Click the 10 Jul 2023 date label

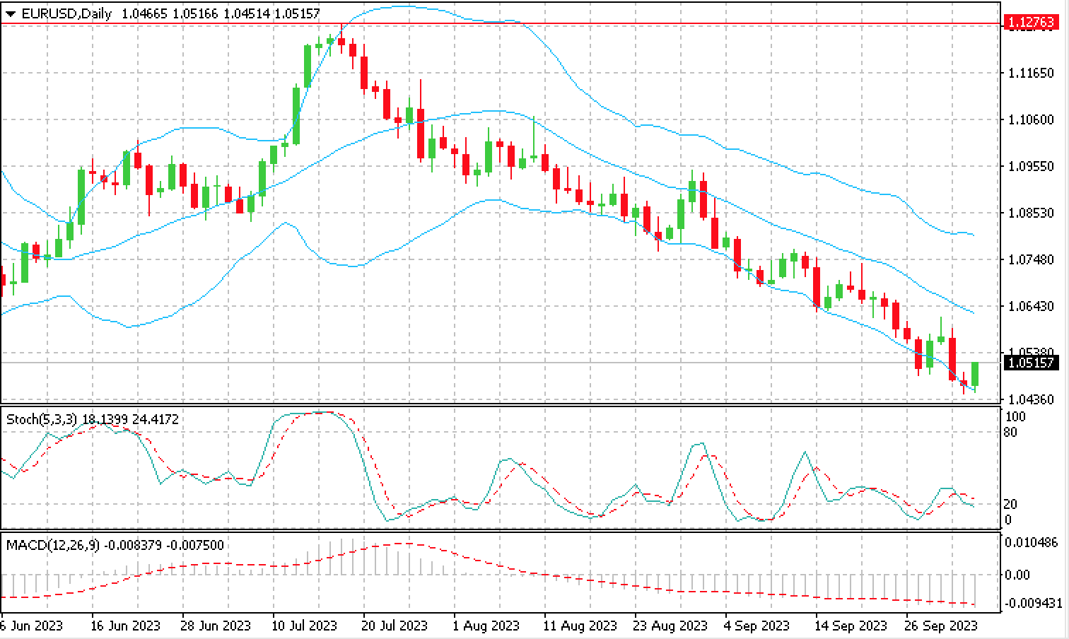[x=305, y=626]
